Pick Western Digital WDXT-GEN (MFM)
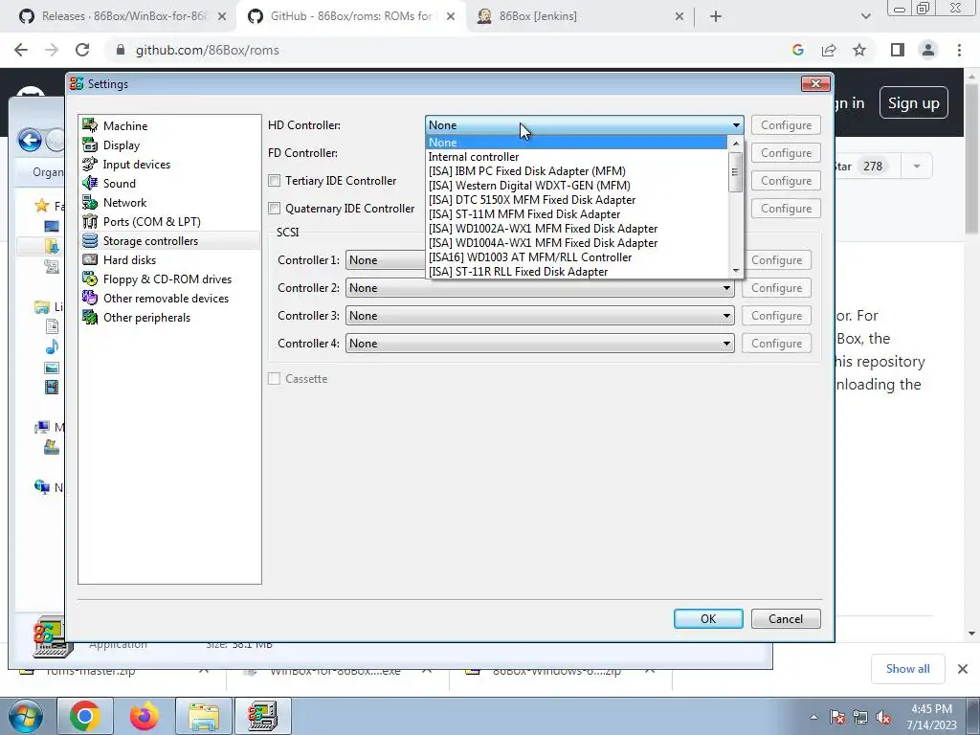The image size is (980, 735). pos(576,186)
